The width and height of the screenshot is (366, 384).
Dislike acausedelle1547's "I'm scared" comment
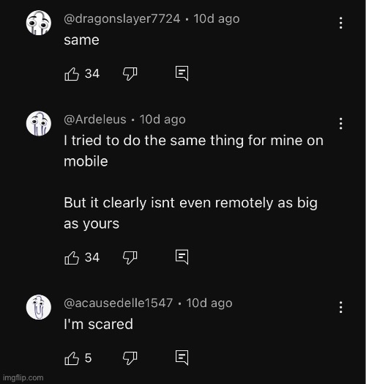130,358
